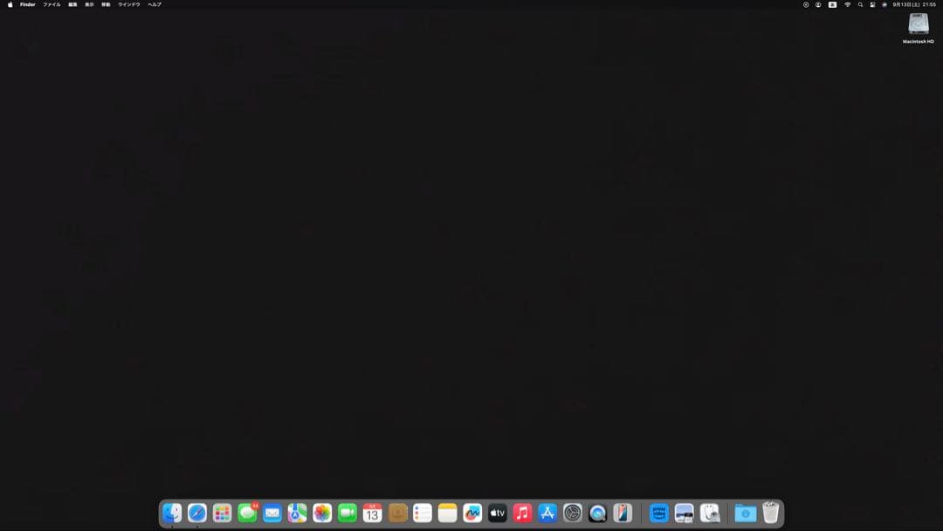Open Messages showing 44 unread
The width and height of the screenshot is (943, 531).
point(247,513)
